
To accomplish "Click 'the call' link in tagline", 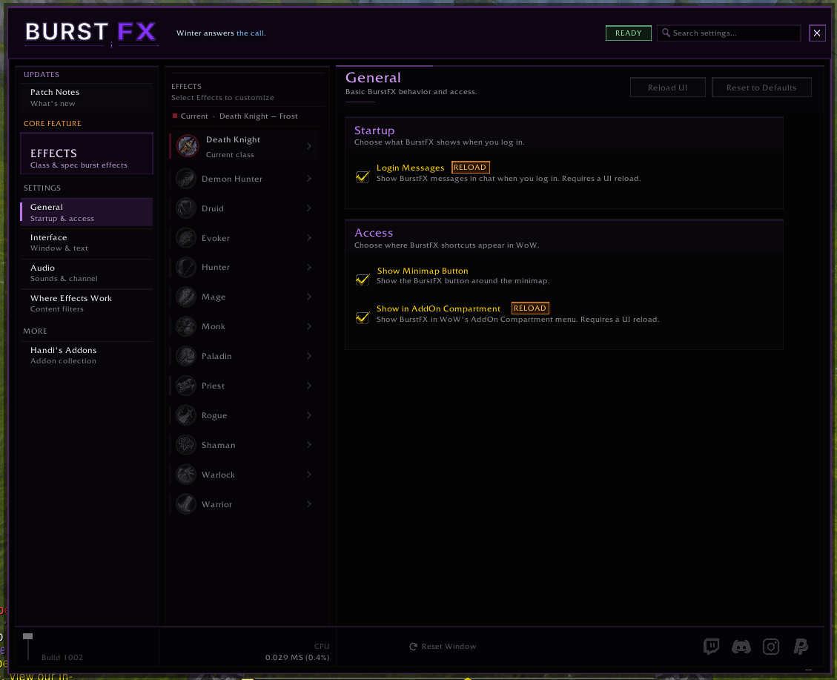I will click(251, 33).
